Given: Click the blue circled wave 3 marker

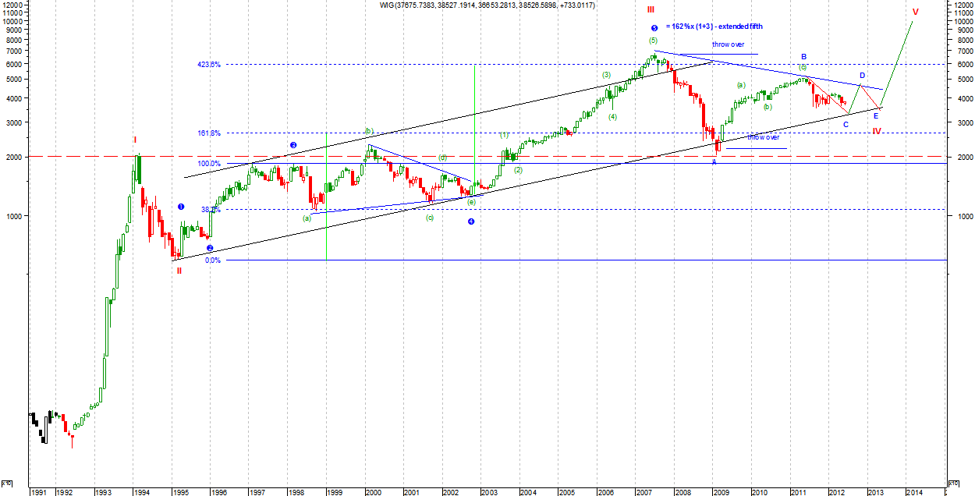Looking at the screenshot, I should (293, 145).
